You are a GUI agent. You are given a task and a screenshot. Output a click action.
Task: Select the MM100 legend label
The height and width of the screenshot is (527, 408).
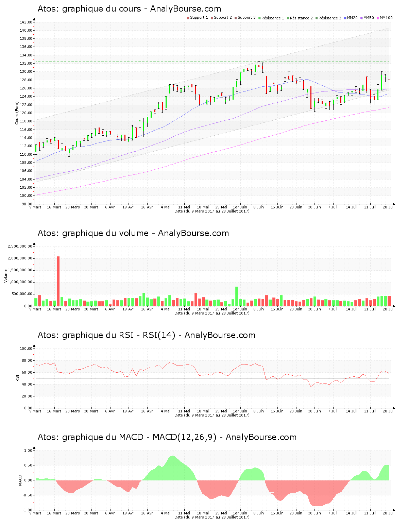(x=386, y=18)
